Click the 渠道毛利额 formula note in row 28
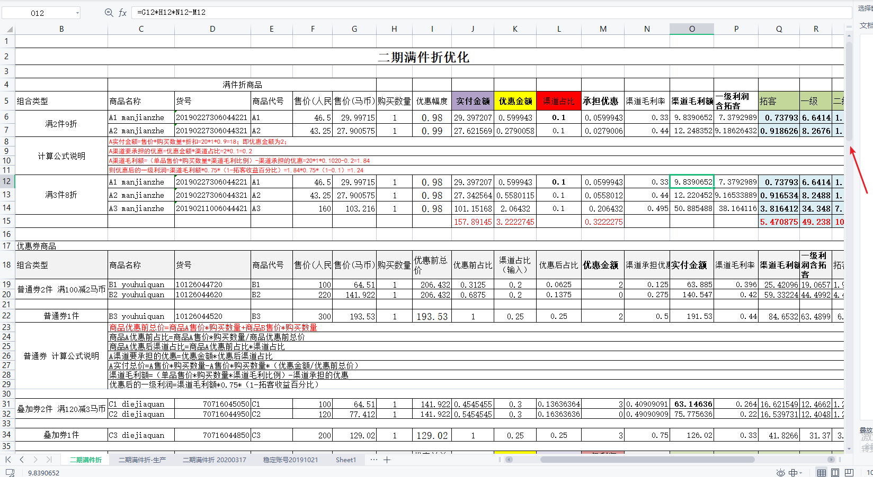 (229, 375)
